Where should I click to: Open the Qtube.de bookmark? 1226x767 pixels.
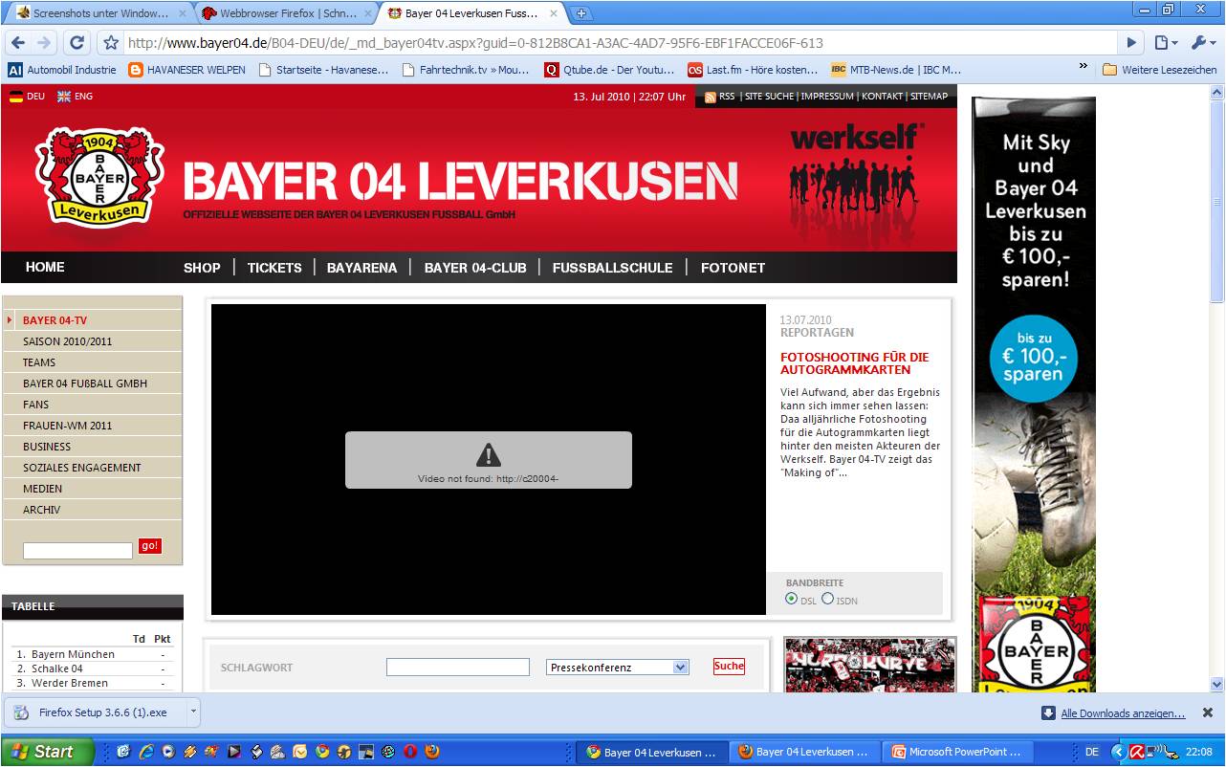(610, 70)
